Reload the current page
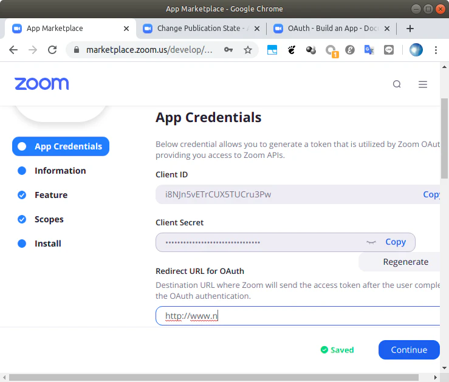 pos(52,50)
